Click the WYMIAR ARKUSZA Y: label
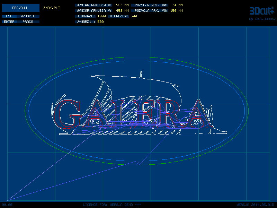The image size is (277, 208). 94,11
